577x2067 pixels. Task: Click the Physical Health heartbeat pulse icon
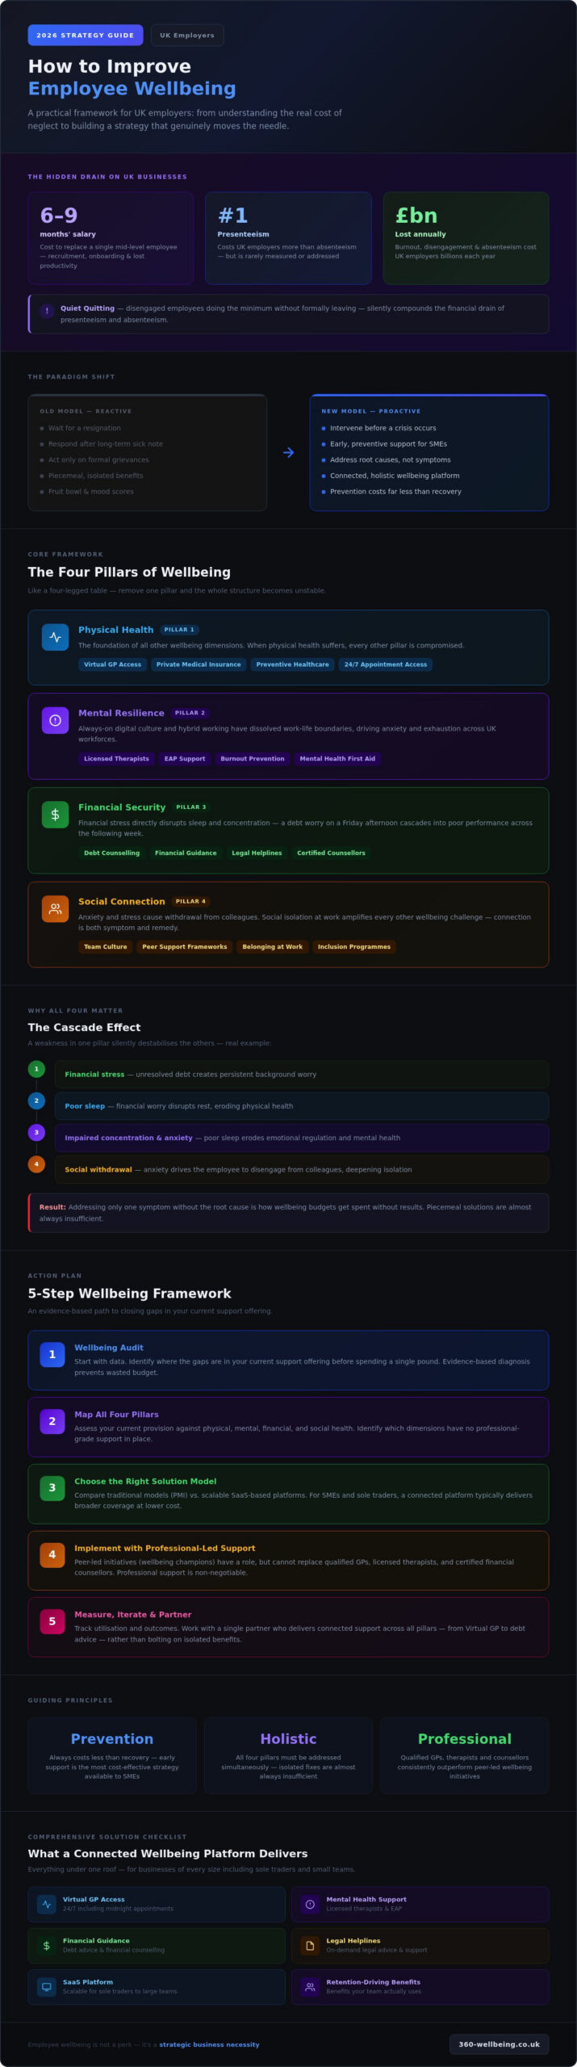tap(55, 637)
